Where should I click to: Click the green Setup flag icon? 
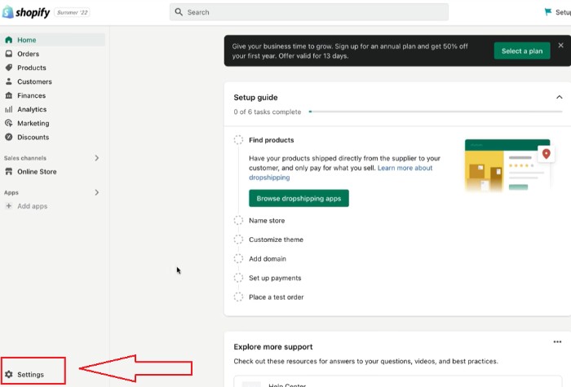tap(547, 12)
